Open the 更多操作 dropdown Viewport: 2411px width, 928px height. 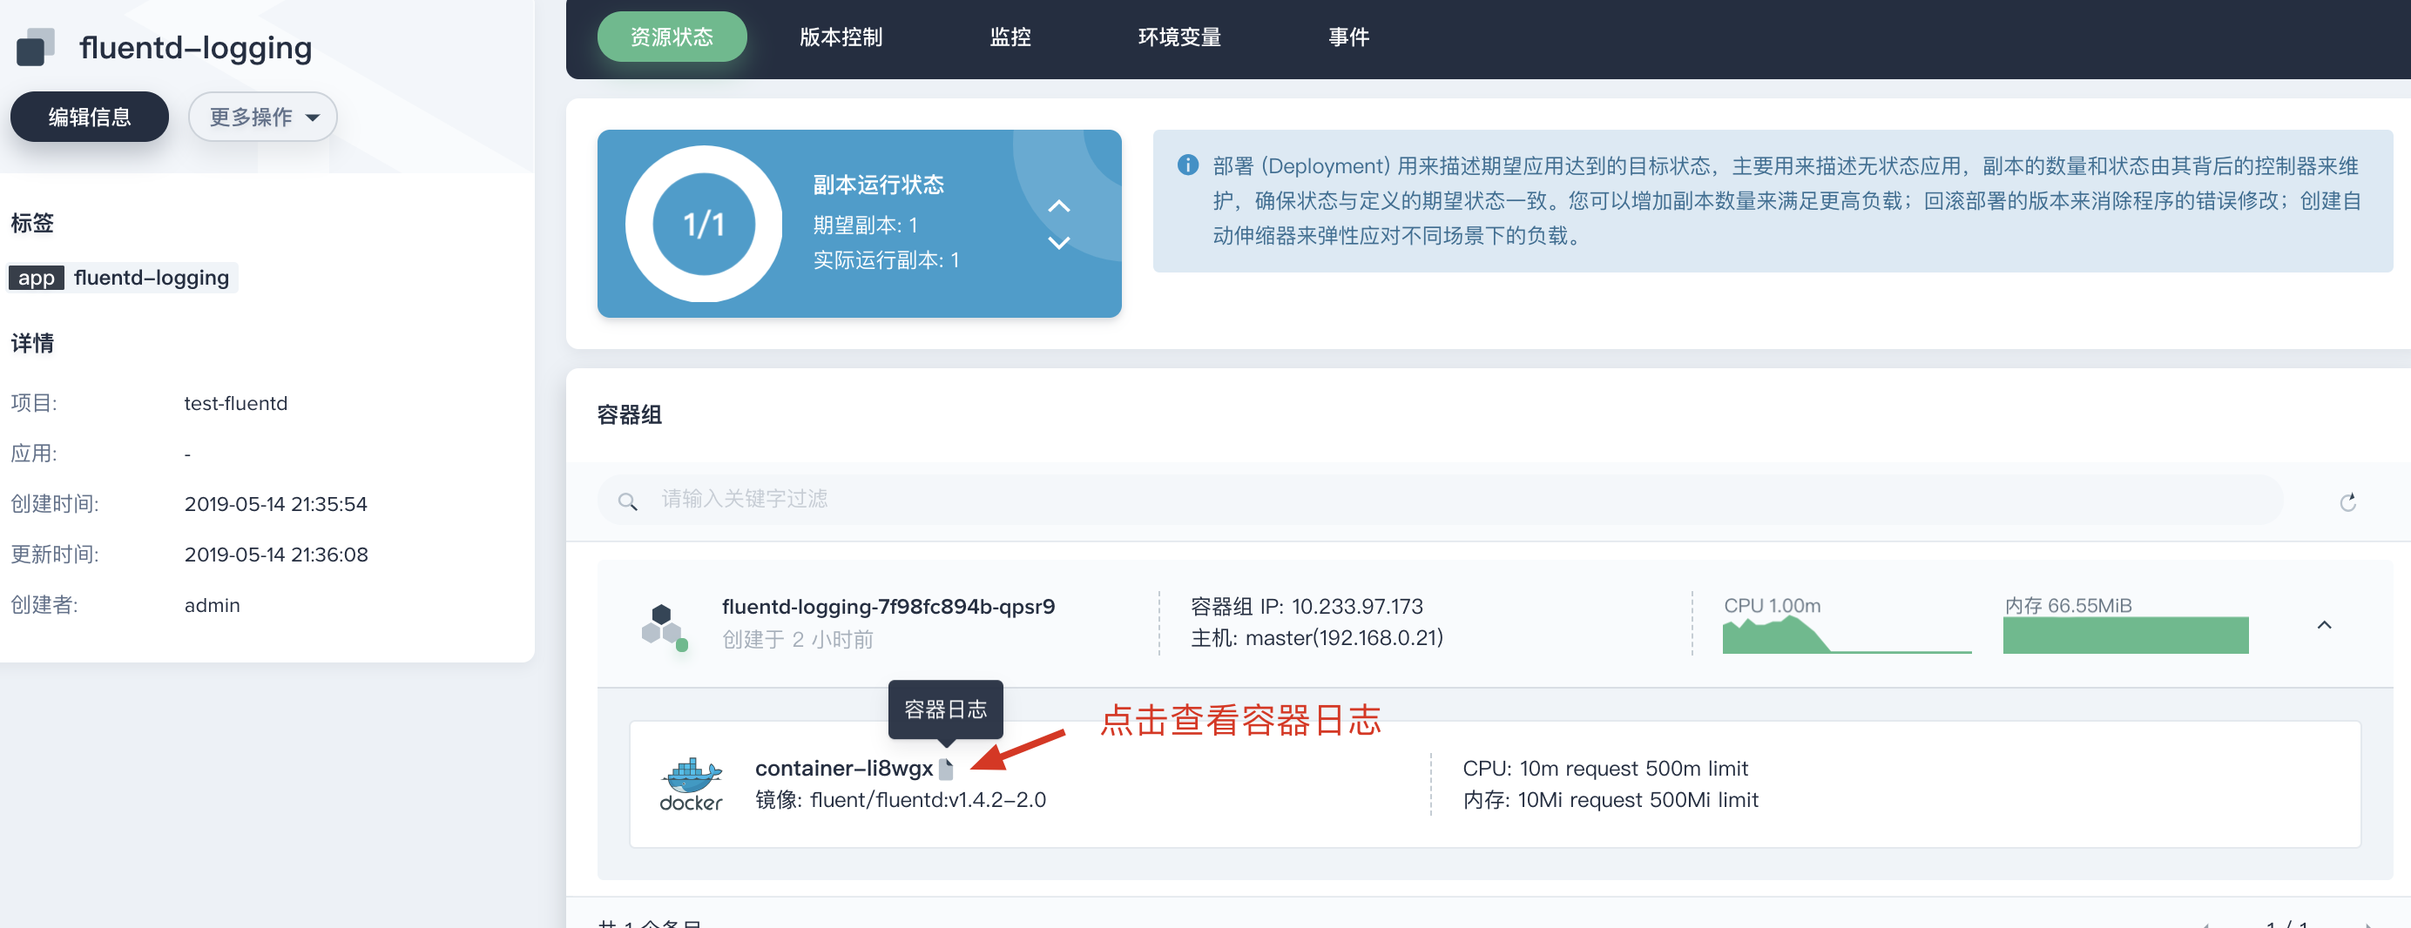coord(263,117)
